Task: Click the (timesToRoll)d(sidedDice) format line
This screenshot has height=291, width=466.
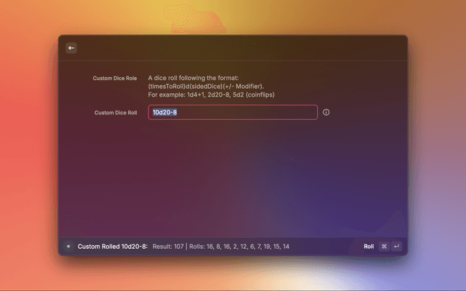Action: click(206, 87)
